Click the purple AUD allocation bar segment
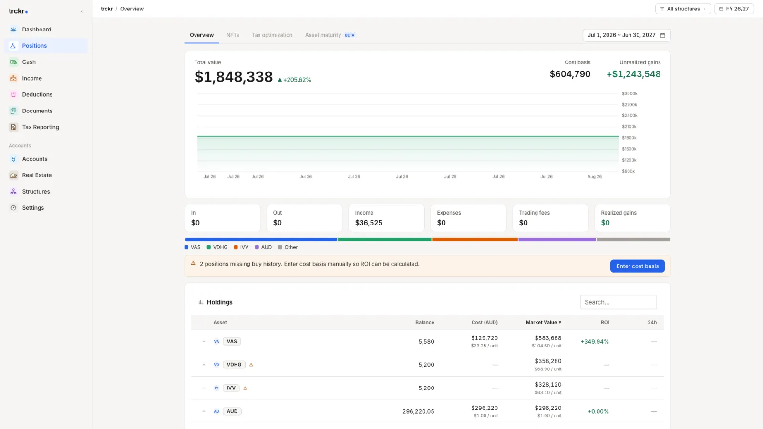This screenshot has height=429, width=763. pyautogui.click(x=557, y=239)
